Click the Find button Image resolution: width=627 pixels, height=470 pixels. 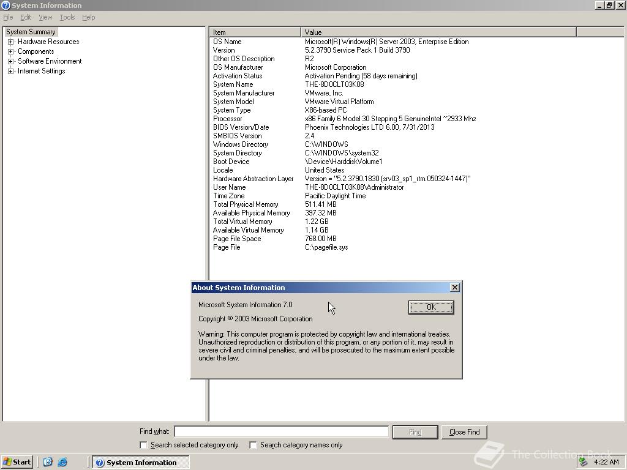(x=415, y=432)
